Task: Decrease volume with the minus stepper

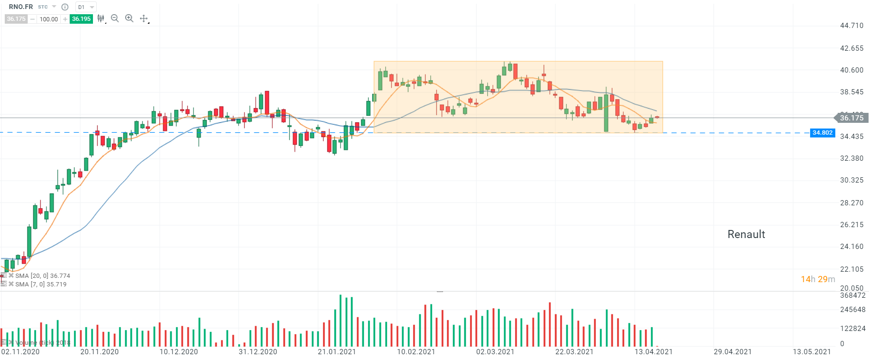Action: click(32, 19)
